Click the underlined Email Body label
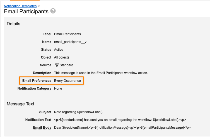Viewport: 210px width, 137px height. tap(43, 128)
